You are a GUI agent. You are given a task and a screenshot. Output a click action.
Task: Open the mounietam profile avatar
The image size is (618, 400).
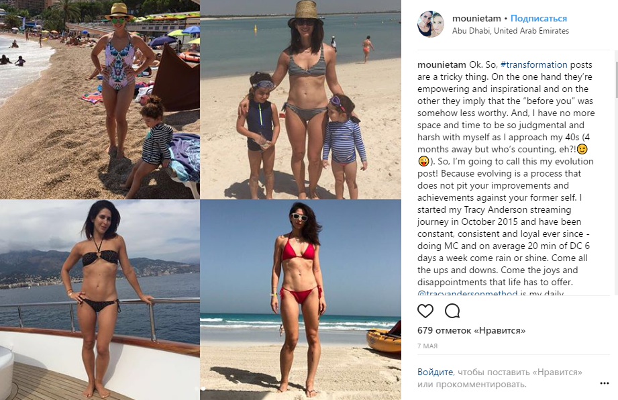pyautogui.click(x=430, y=24)
